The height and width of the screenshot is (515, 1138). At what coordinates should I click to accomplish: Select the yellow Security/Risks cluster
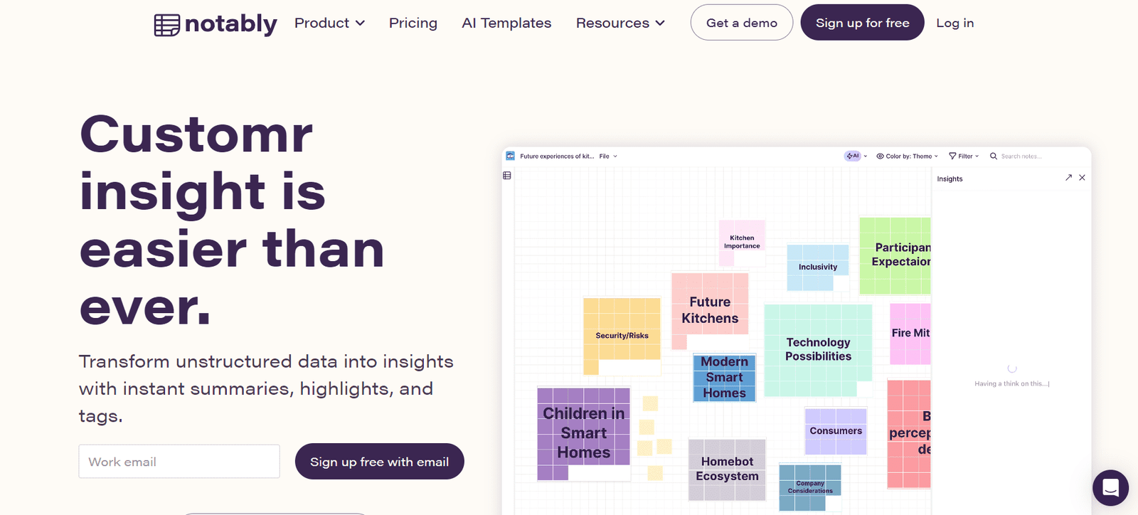click(622, 335)
